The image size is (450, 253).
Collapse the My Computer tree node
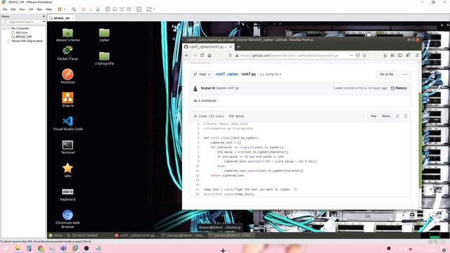pyautogui.click(x=4, y=28)
